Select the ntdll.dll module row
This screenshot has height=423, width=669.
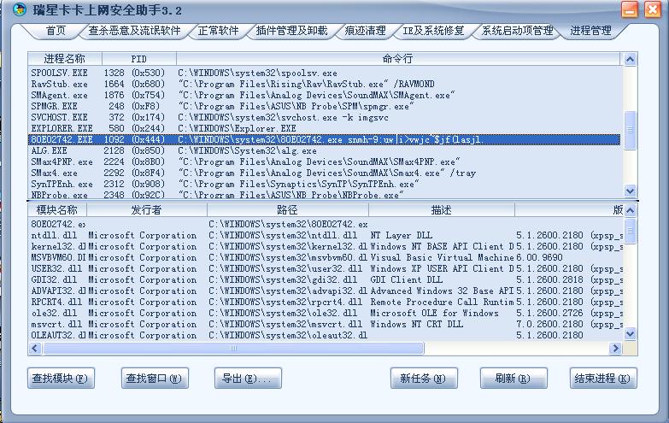[326, 235]
